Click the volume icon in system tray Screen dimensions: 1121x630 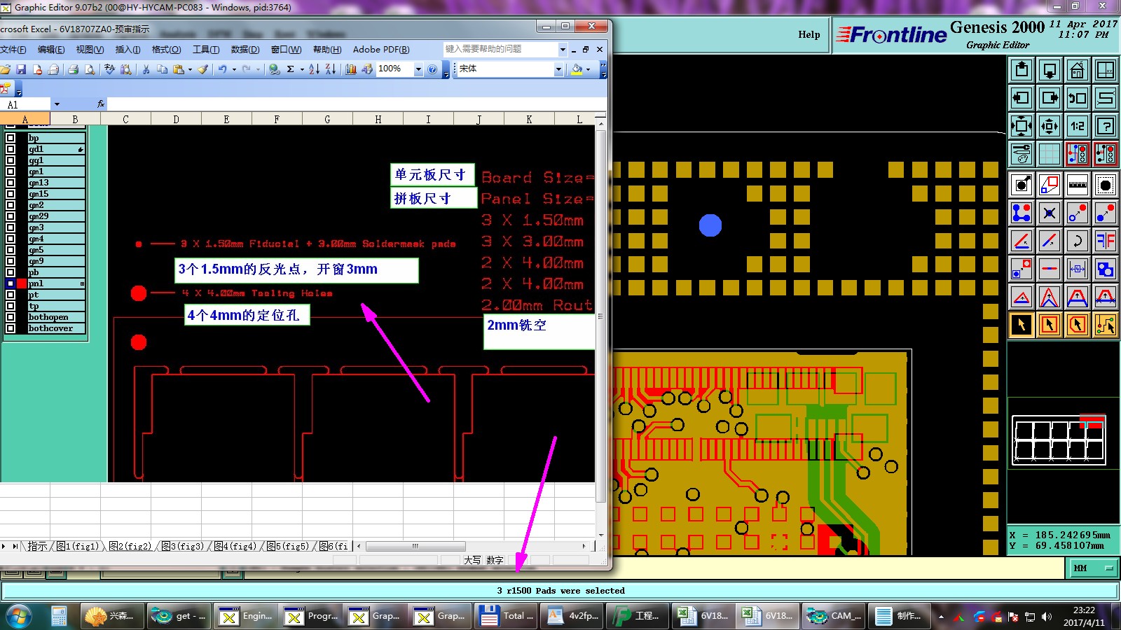pyautogui.click(x=1047, y=617)
